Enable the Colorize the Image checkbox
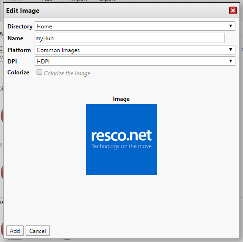Screen dimensions: 243x242 click(x=39, y=72)
